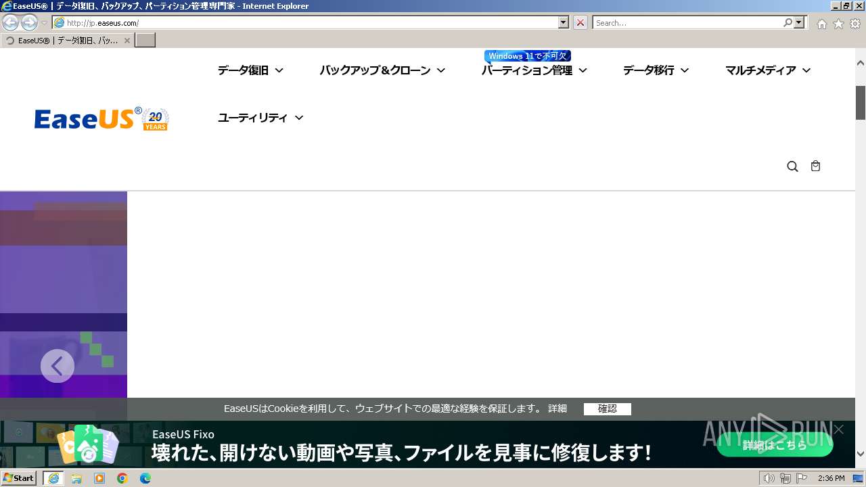Click the Windows Start button
The image size is (866, 487).
point(19,478)
